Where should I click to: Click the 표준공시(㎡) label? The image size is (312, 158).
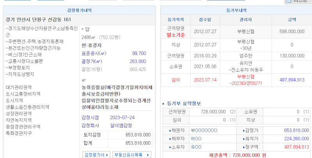click(94, 53)
